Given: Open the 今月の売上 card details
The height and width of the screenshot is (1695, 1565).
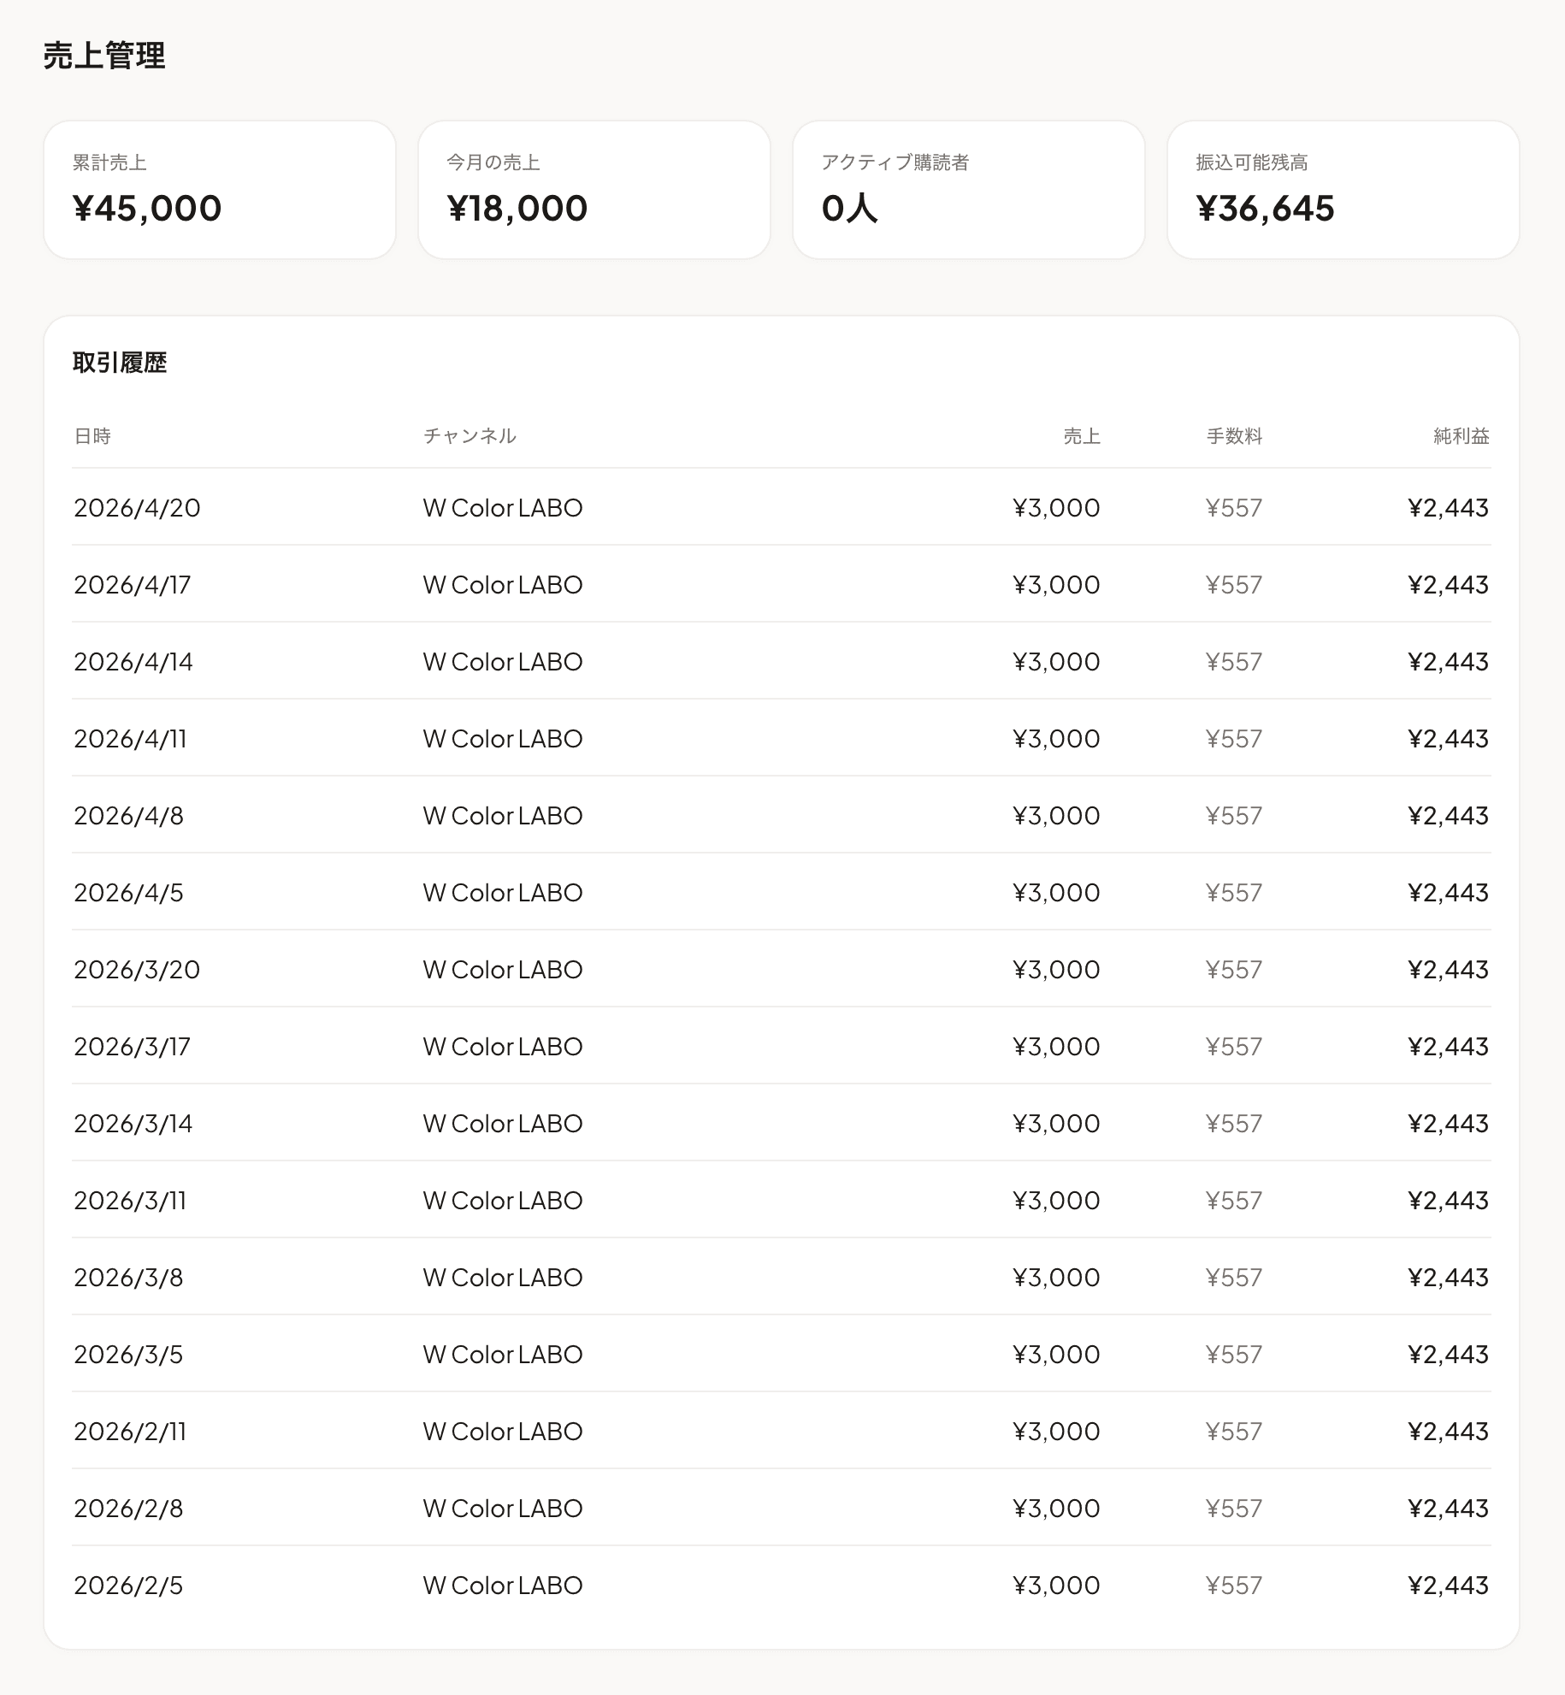Looking at the screenshot, I should tap(594, 189).
